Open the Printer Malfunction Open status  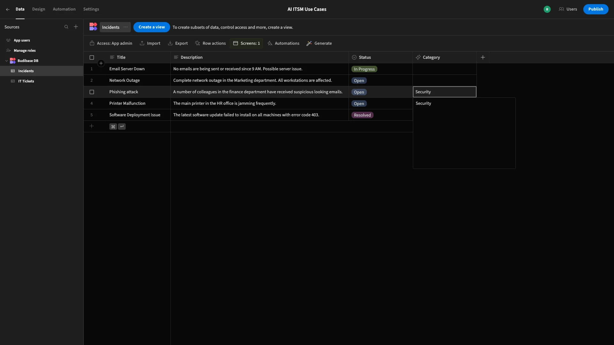click(359, 103)
